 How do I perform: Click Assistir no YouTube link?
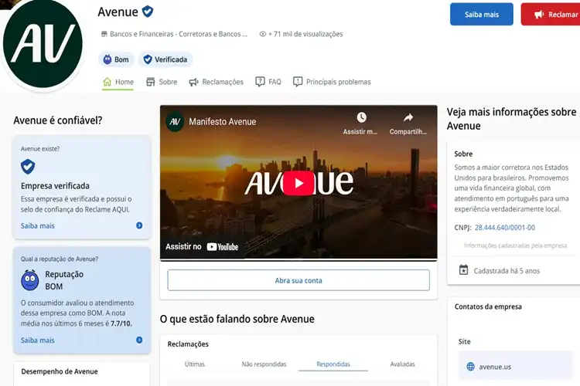pyautogui.click(x=202, y=247)
